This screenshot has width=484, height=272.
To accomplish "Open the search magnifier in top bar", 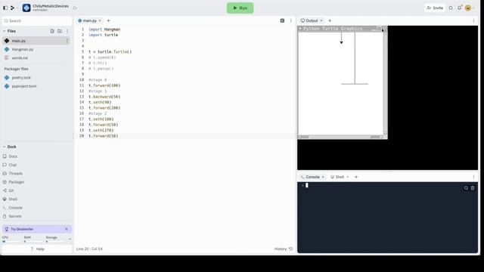I will click(x=451, y=8).
